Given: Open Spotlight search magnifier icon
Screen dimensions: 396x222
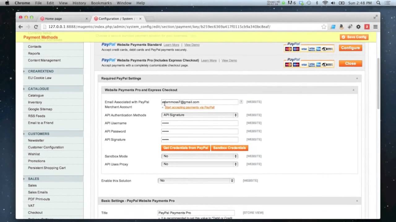Looking at the screenshot, I should (x=378, y=3).
